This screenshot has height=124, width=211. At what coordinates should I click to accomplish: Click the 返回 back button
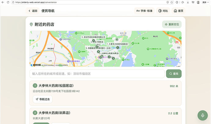(x=33, y=11)
